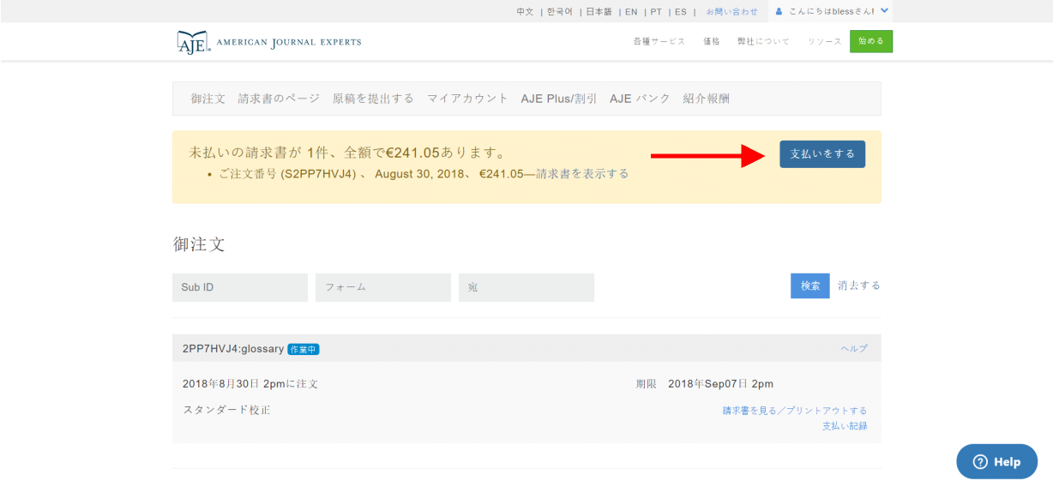Viewport: 1053px width, 487px height.
Task: Open the 支払い記録 link
Action: (845, 426)
